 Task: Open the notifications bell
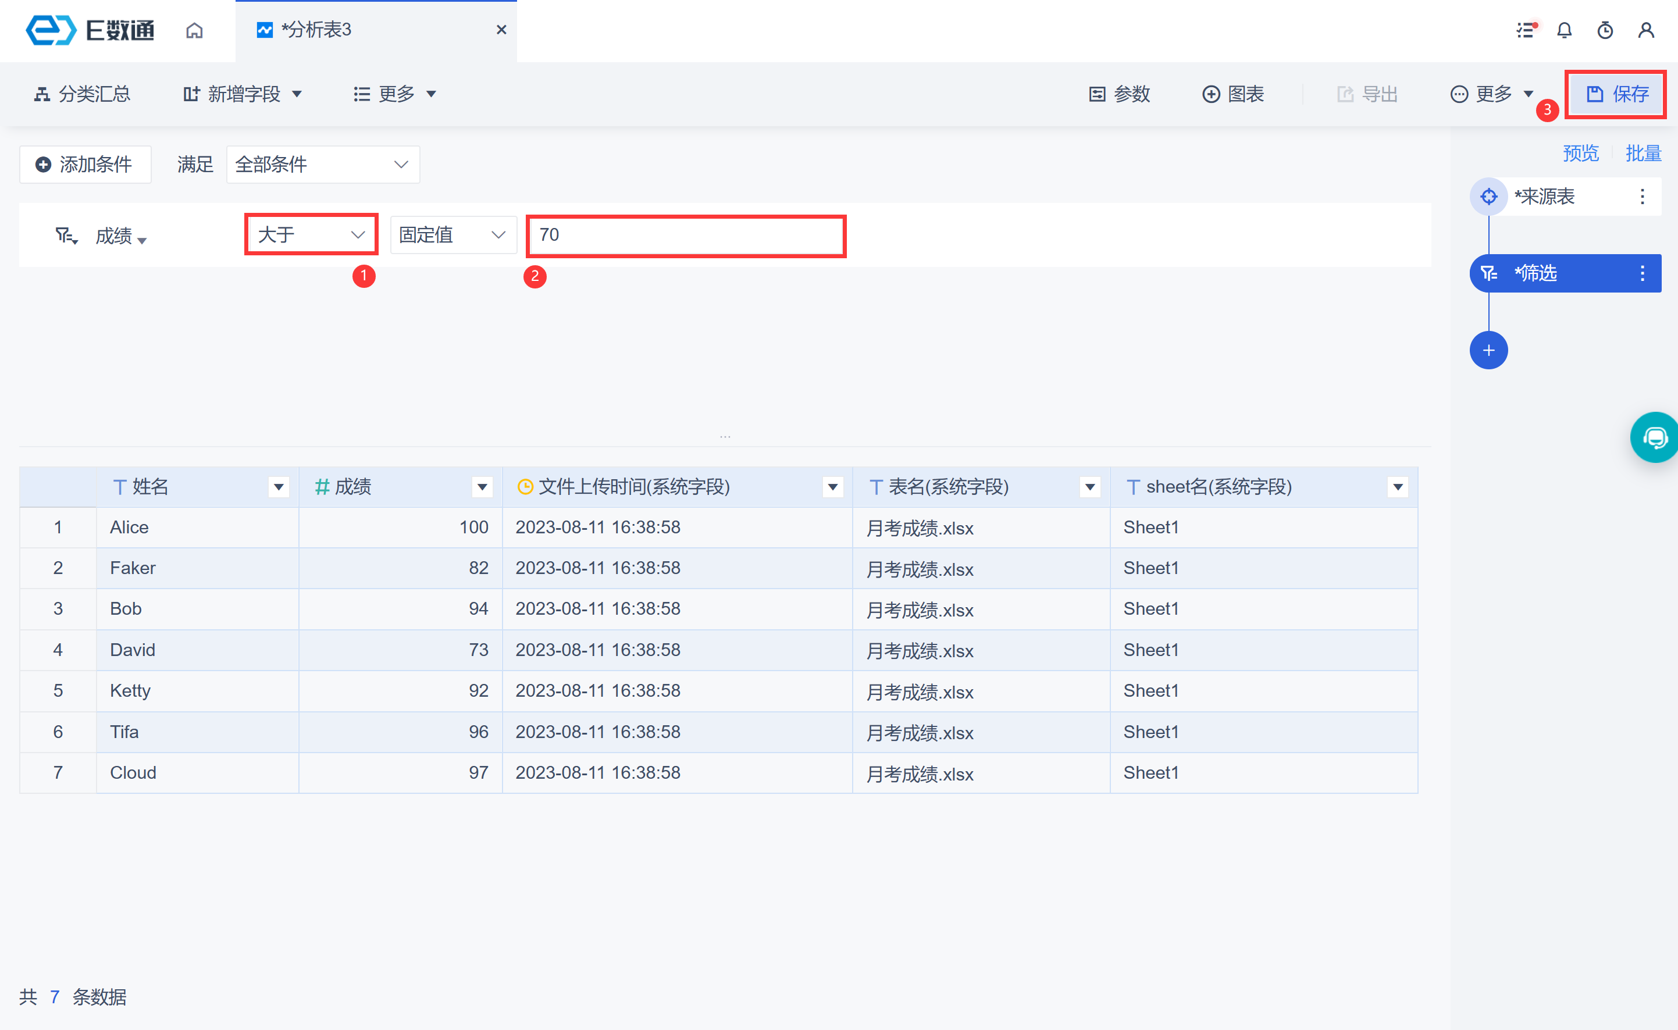pyautogui.click(x=1564, y=30)
